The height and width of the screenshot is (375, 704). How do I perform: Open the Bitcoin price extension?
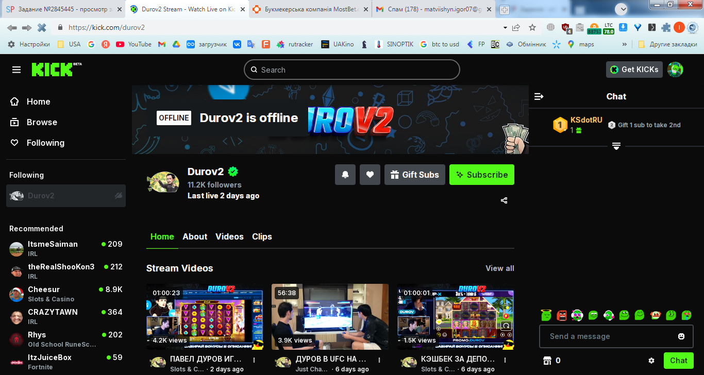click(594, 28)
